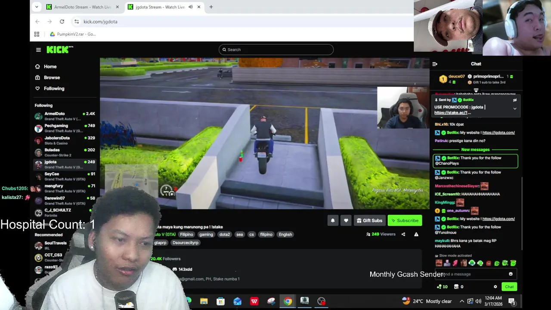Focus the Send a message field

point(476,274)
